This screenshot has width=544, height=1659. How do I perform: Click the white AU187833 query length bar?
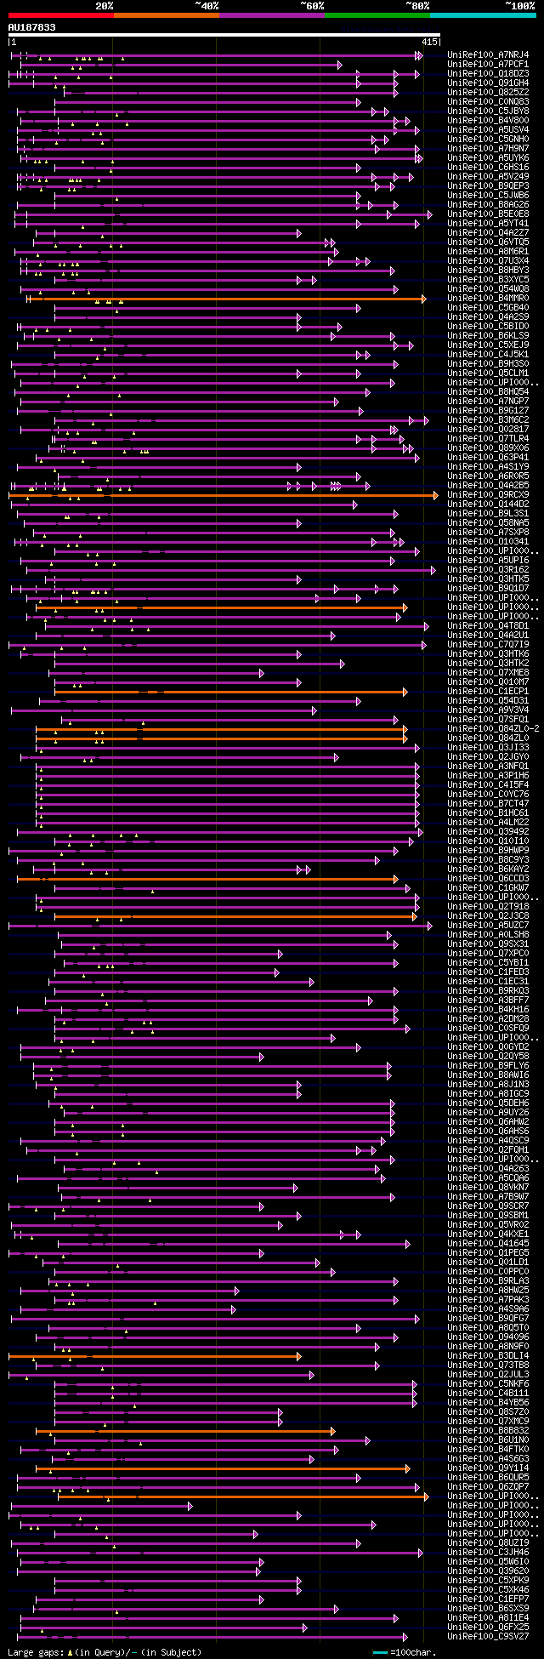[224, 36]
